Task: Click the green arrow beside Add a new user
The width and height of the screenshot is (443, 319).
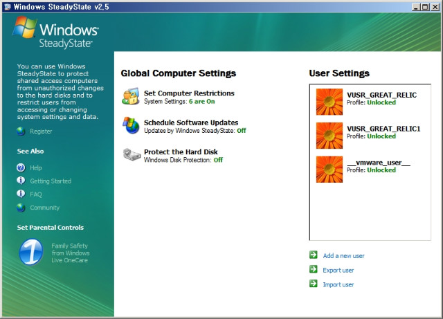Action: pyautogui.click(x=314, y=255)
